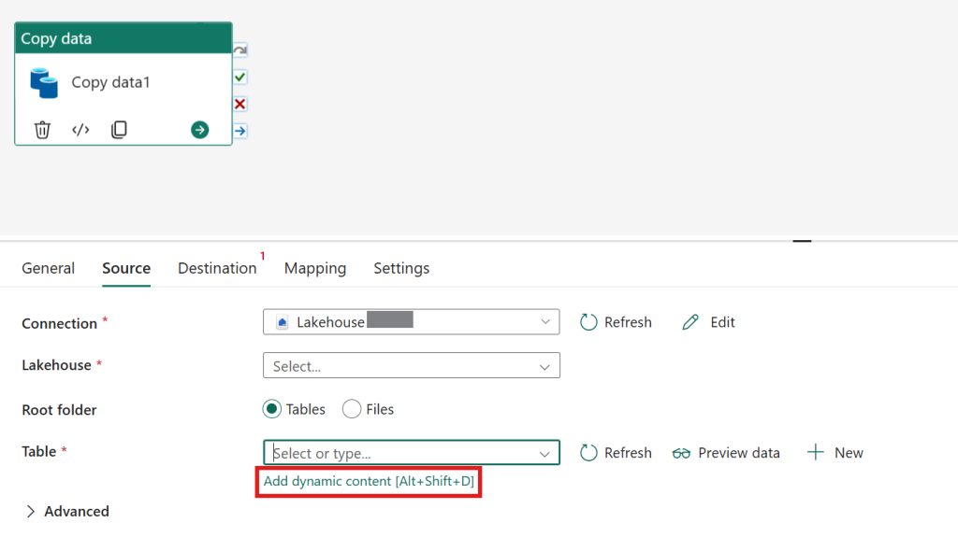Switch to the Destination tab
958x551 pixels.
[x=216, y=268]
